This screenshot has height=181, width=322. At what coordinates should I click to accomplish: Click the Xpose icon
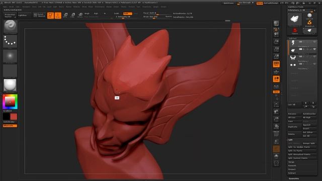pyautogui.click(x=276, y=163)
